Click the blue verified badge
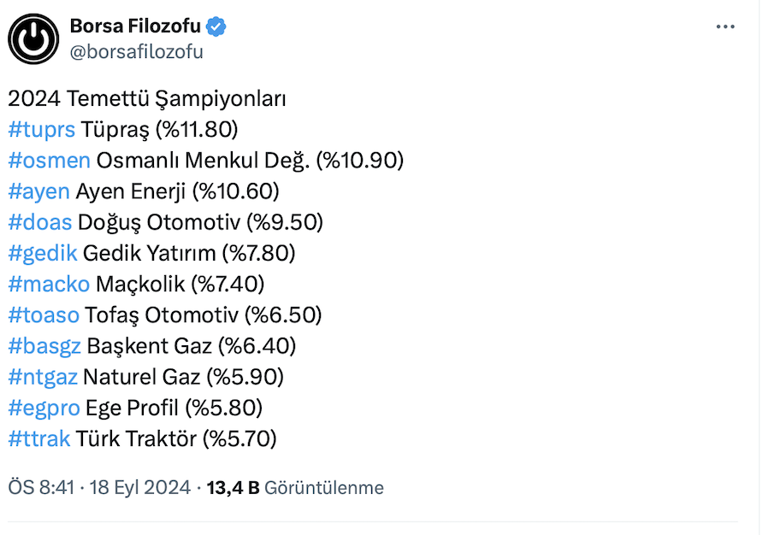775x535 pixels. [217, 27]
